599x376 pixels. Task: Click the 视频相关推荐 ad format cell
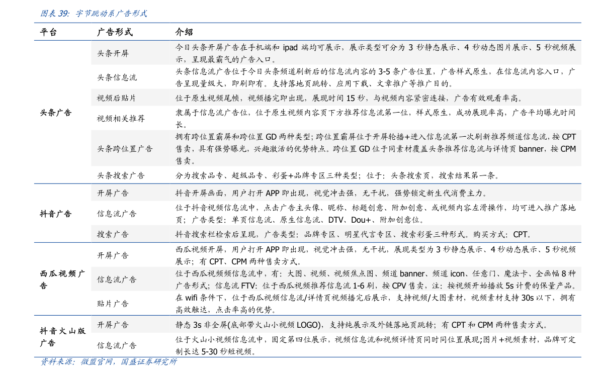(121, 119)
